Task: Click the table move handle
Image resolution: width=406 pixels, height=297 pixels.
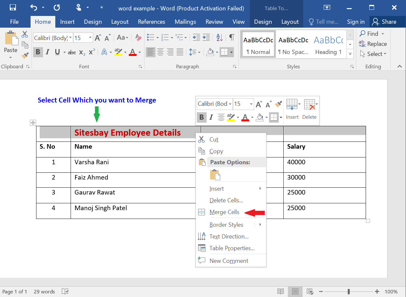Action: click(x=33, y=123)
